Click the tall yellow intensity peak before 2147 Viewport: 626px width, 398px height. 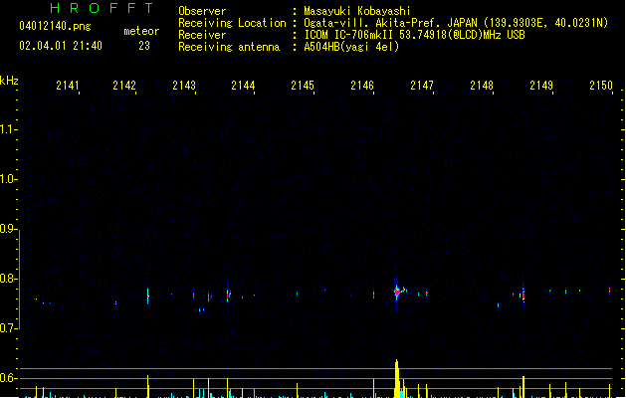(x=397, y=378)
